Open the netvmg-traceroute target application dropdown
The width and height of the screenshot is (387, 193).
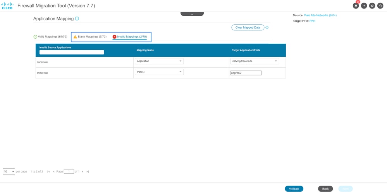pyautogui.click(x=255, y=61)
